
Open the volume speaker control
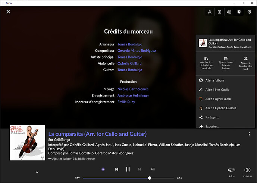click(x=247, y=170)
